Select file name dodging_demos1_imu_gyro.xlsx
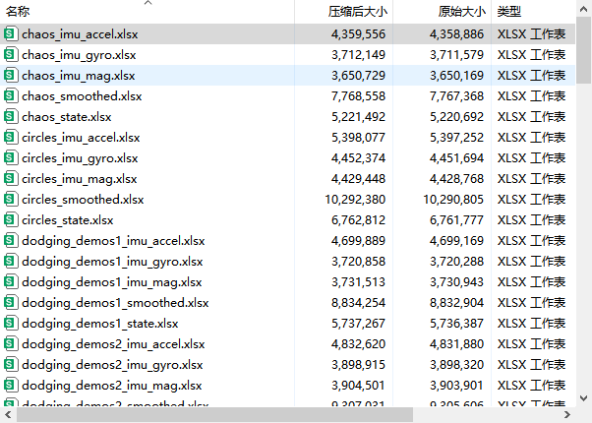592x423 pixels. 112,262
